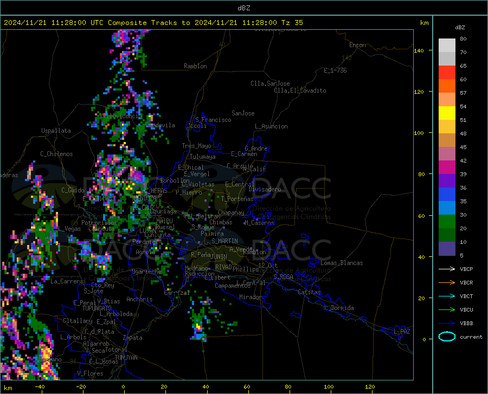Pick the purple 36–39 dBZ swatch
This screenshot has height=394, width=488.
click(x=447, y=181)
